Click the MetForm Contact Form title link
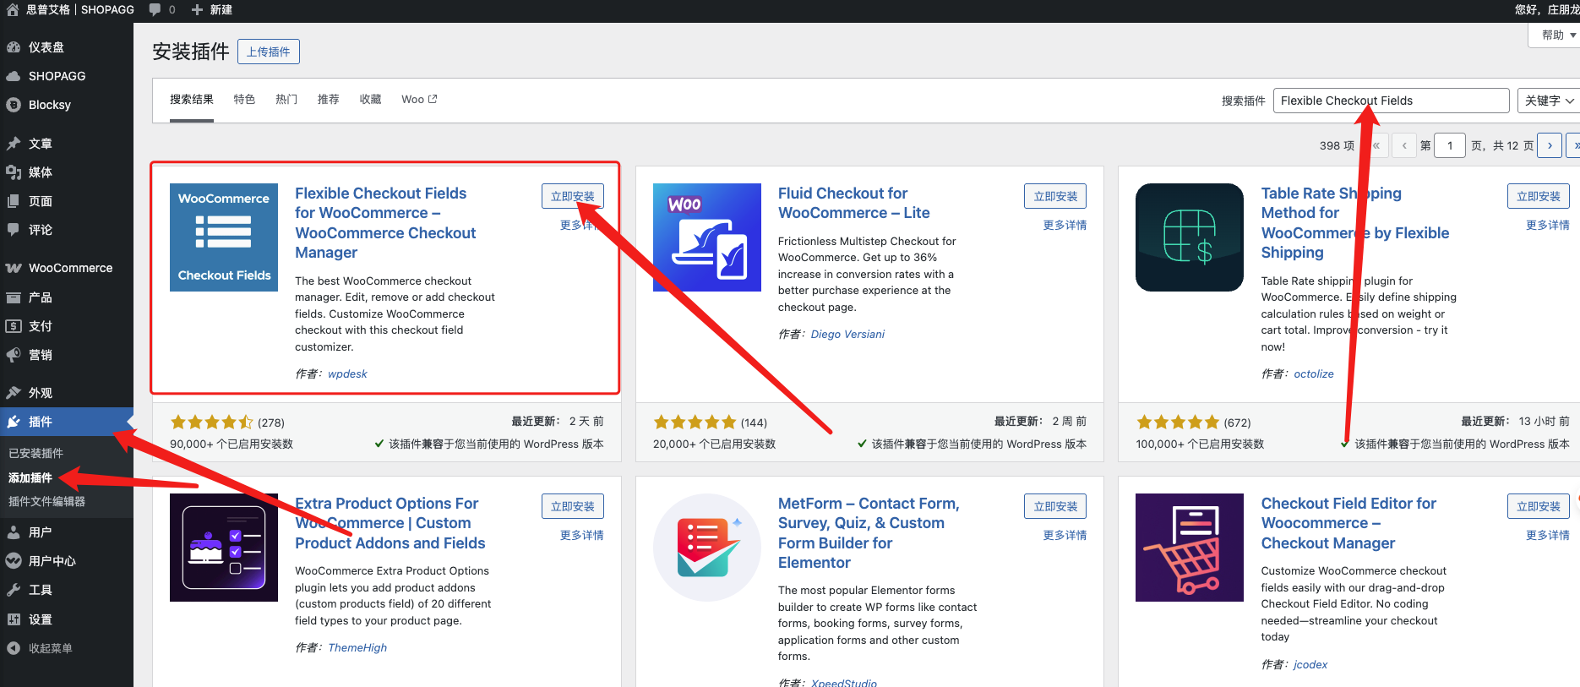1580x687 pixels. coord(869,533)
